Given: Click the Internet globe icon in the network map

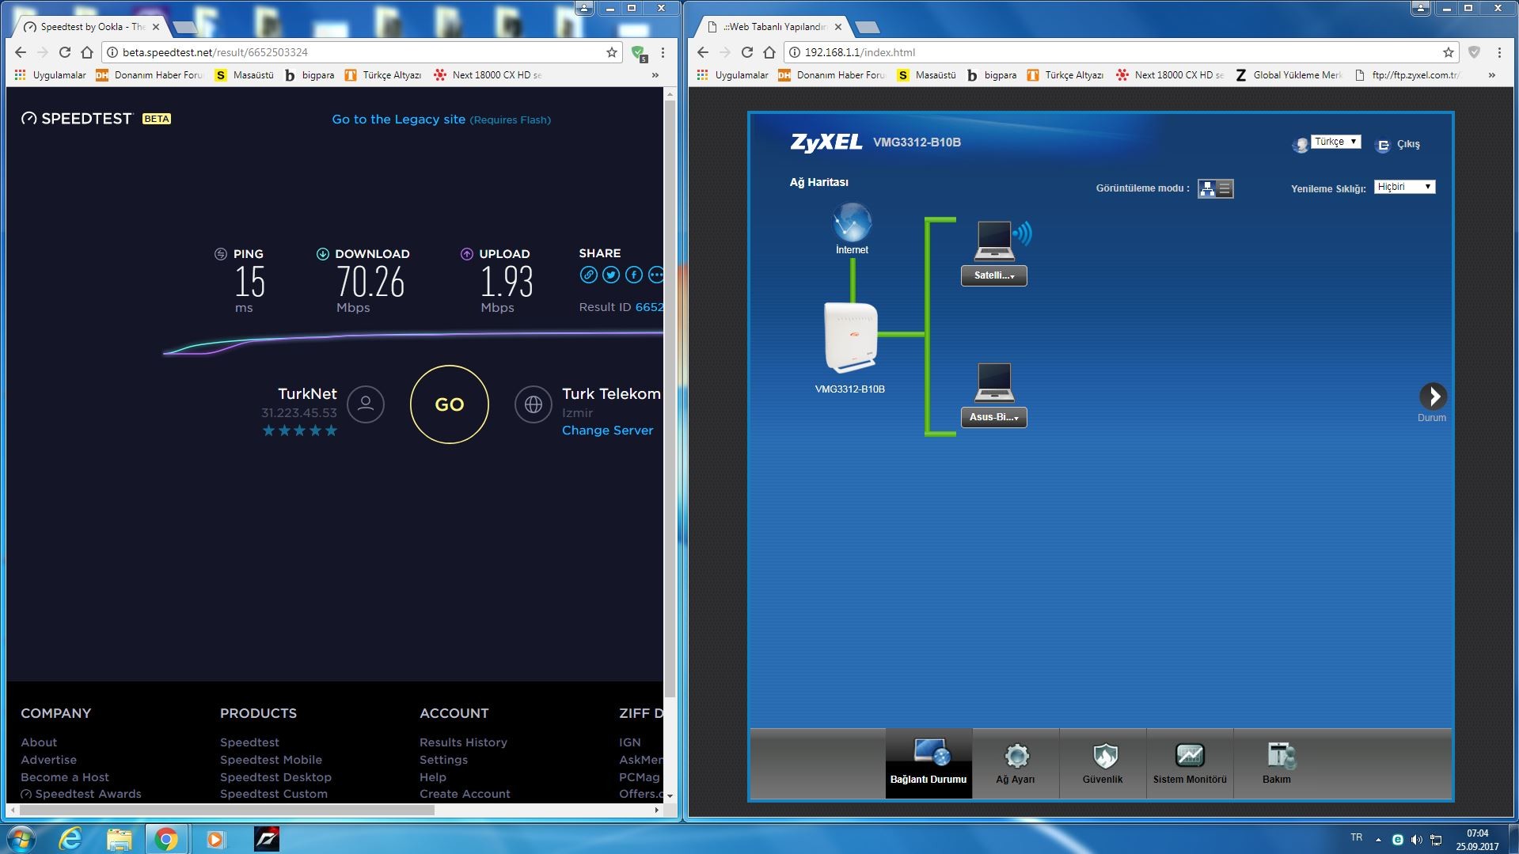Looking at the screenshot, I should tap(852, 222).
